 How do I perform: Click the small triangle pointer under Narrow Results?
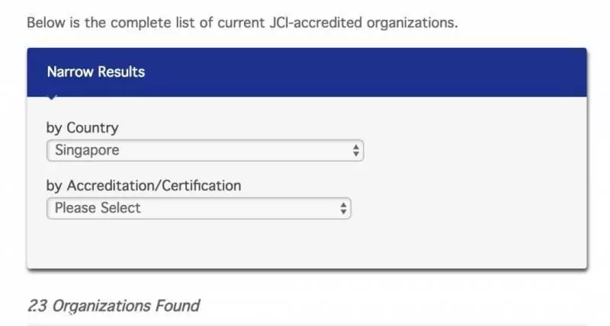tap(52, 97)
